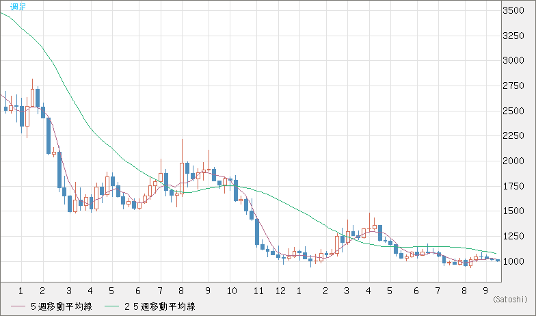Click the 1000 price axis value
Viewport: 536px width, 316px height.
(513, 261)
